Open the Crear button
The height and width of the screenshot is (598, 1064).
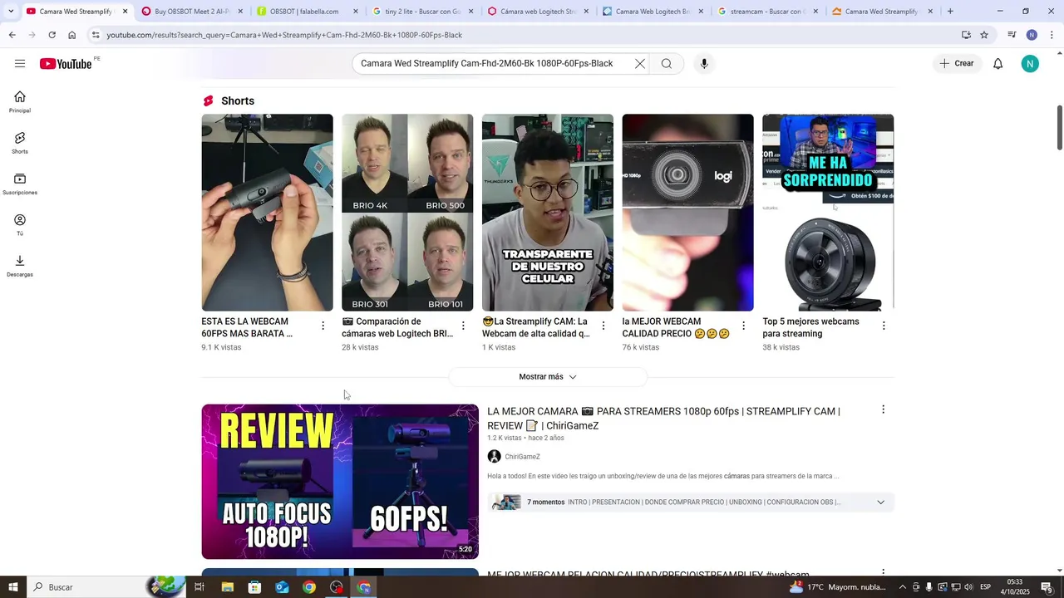click(957, 64)
